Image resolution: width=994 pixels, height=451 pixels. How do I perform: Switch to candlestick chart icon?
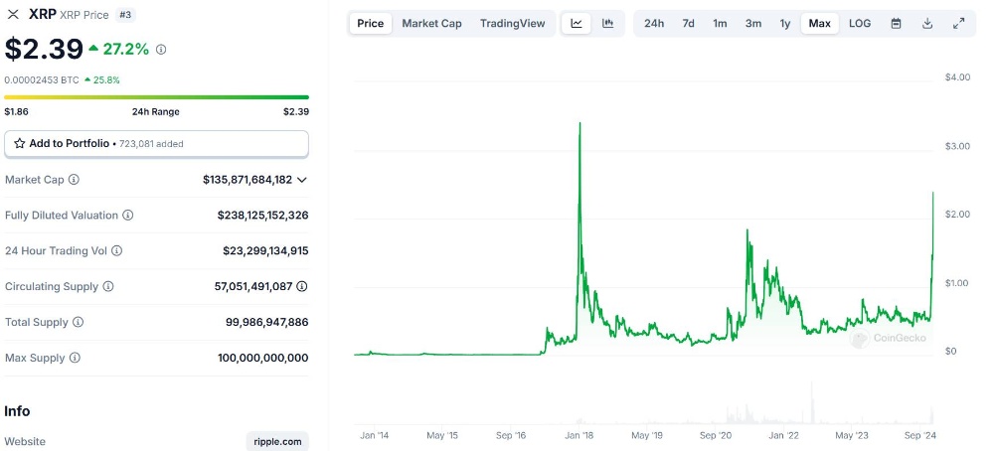point(608,24)
